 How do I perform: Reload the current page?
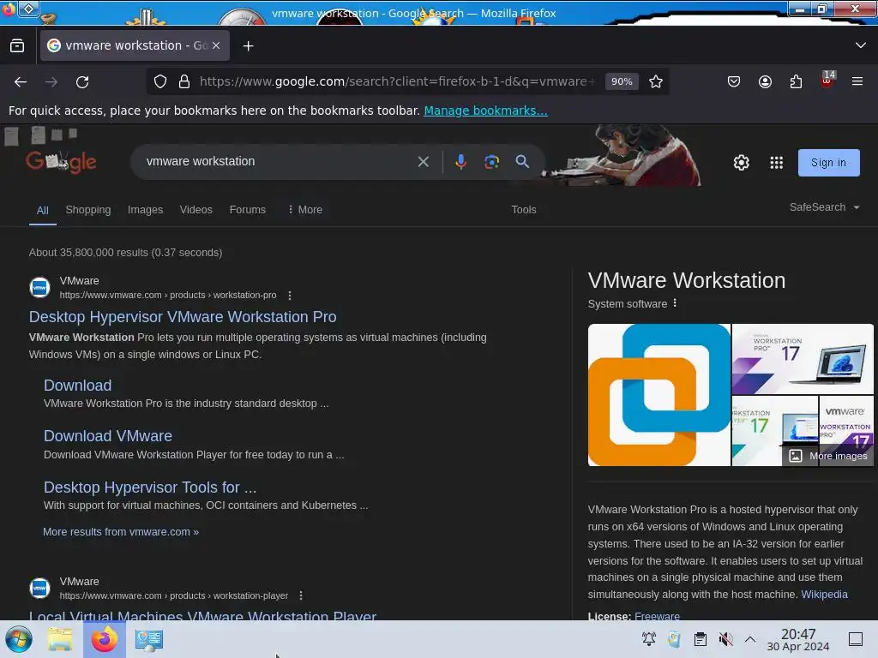(x=82, y=81)
